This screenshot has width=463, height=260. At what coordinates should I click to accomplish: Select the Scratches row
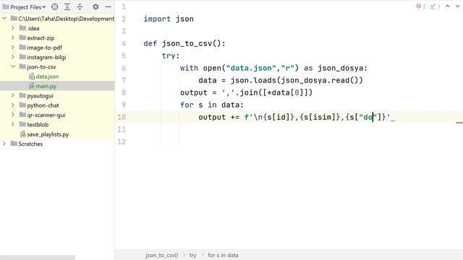click(57, 144)
